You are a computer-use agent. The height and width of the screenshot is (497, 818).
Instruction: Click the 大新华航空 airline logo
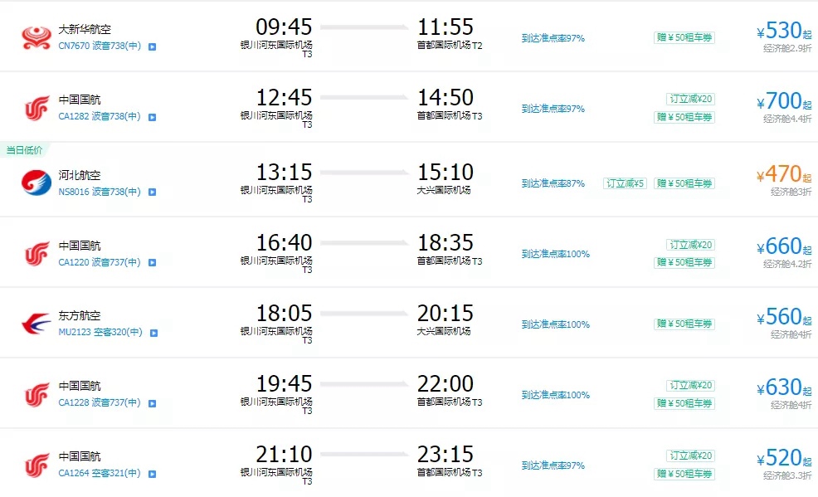coord(37,37)
